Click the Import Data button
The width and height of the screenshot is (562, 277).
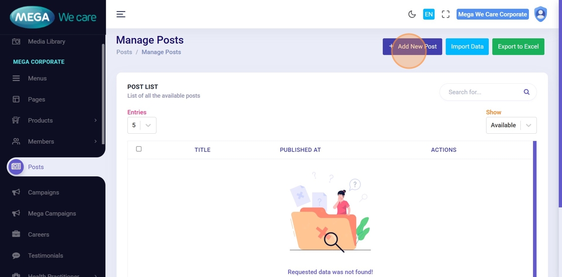[x=467, y=47]
